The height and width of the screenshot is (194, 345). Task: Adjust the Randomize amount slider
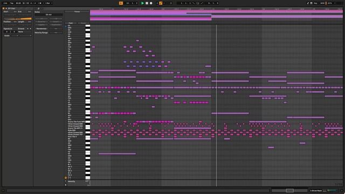[x=56, y=29]
